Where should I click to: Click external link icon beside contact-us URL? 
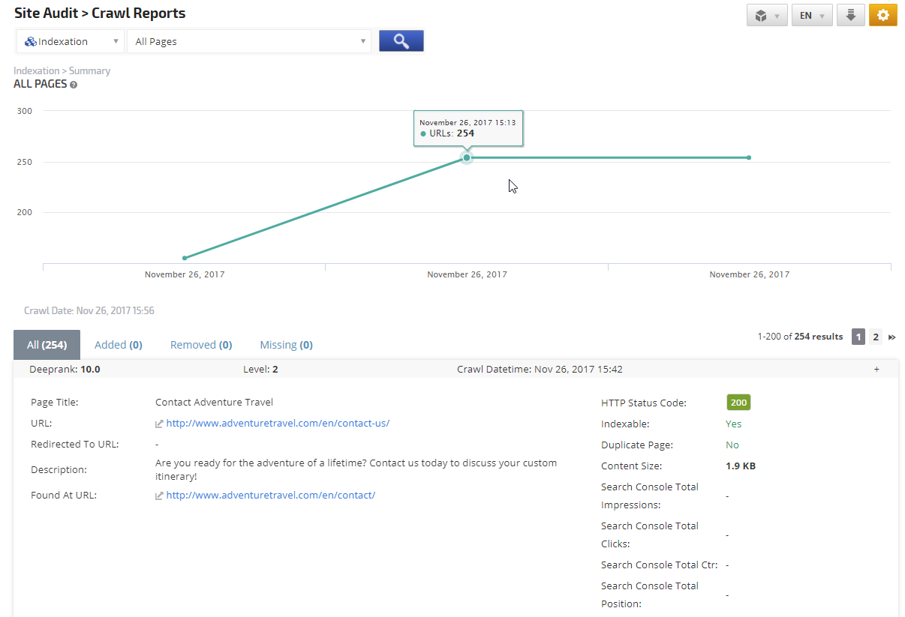[x=159, y=424]
